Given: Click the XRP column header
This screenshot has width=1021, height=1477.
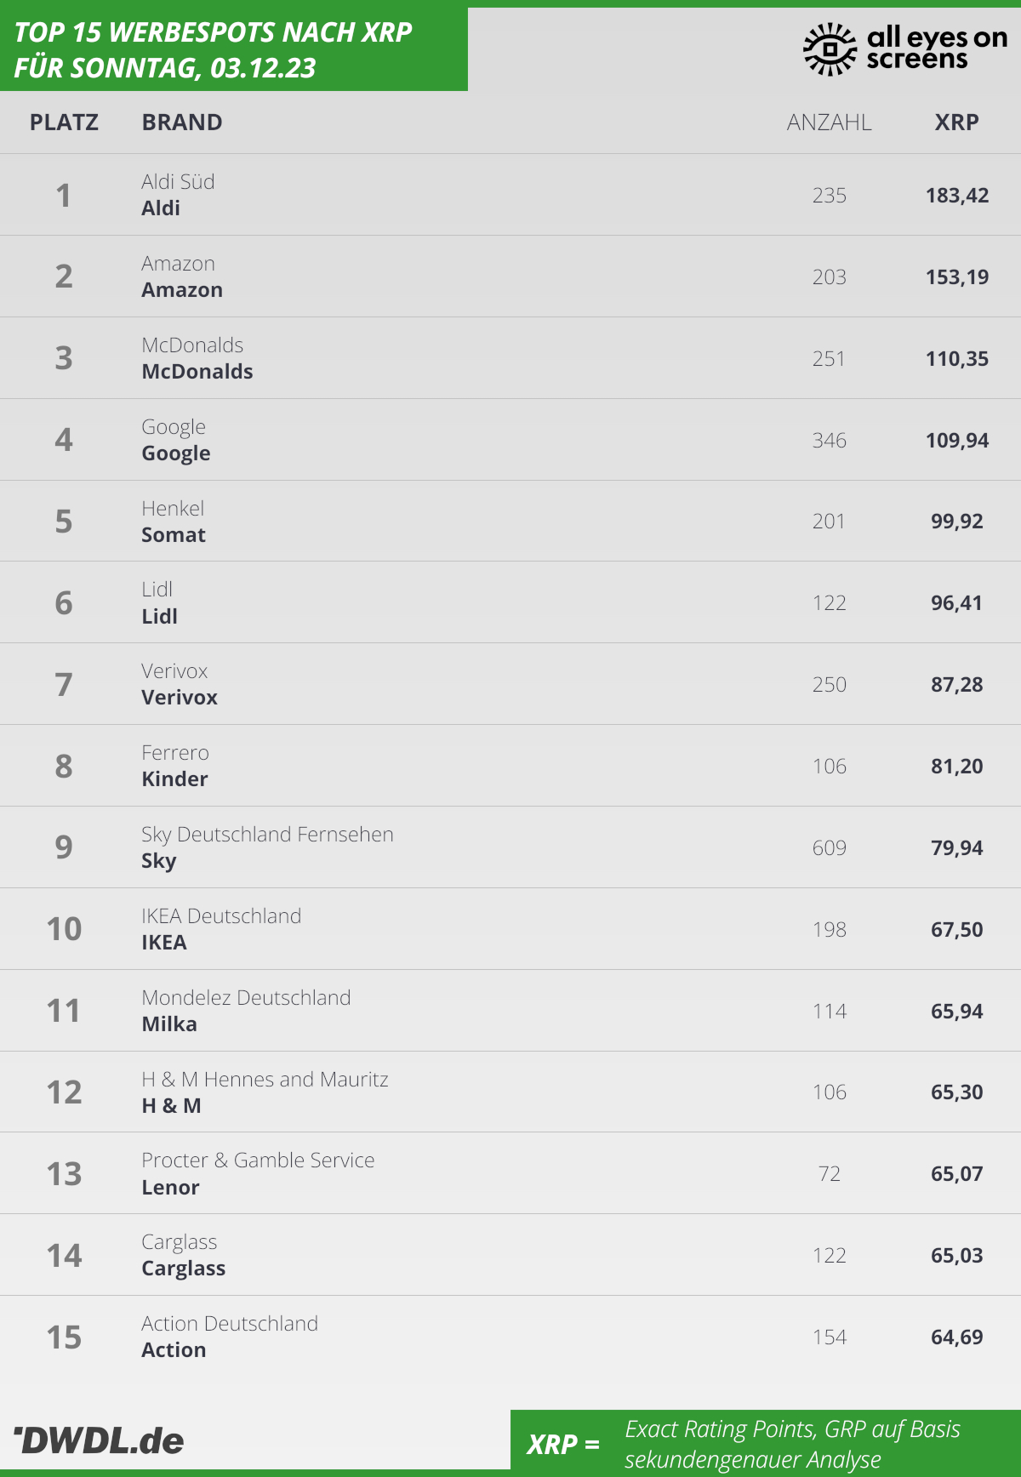Looking at the screenshot, I should tap(957, 123).
